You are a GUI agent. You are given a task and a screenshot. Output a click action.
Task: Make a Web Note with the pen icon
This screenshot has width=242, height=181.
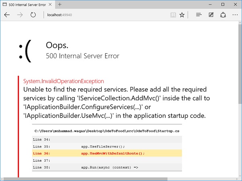211,15
